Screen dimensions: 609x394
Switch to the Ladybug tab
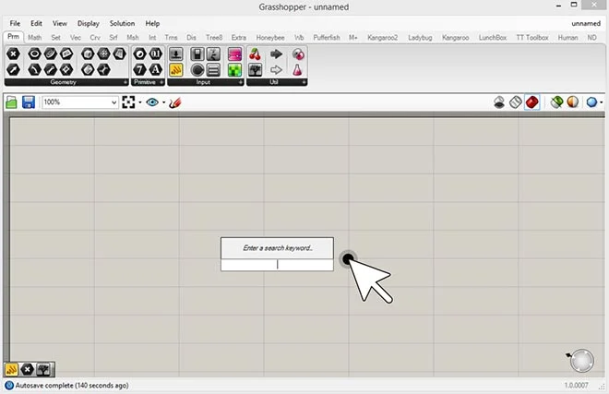pyautogui.click(x=420, y=38)
